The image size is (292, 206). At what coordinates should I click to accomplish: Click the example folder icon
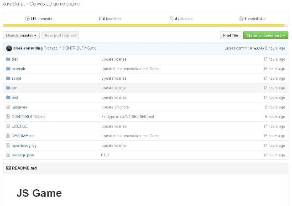[x=8, y=69]
